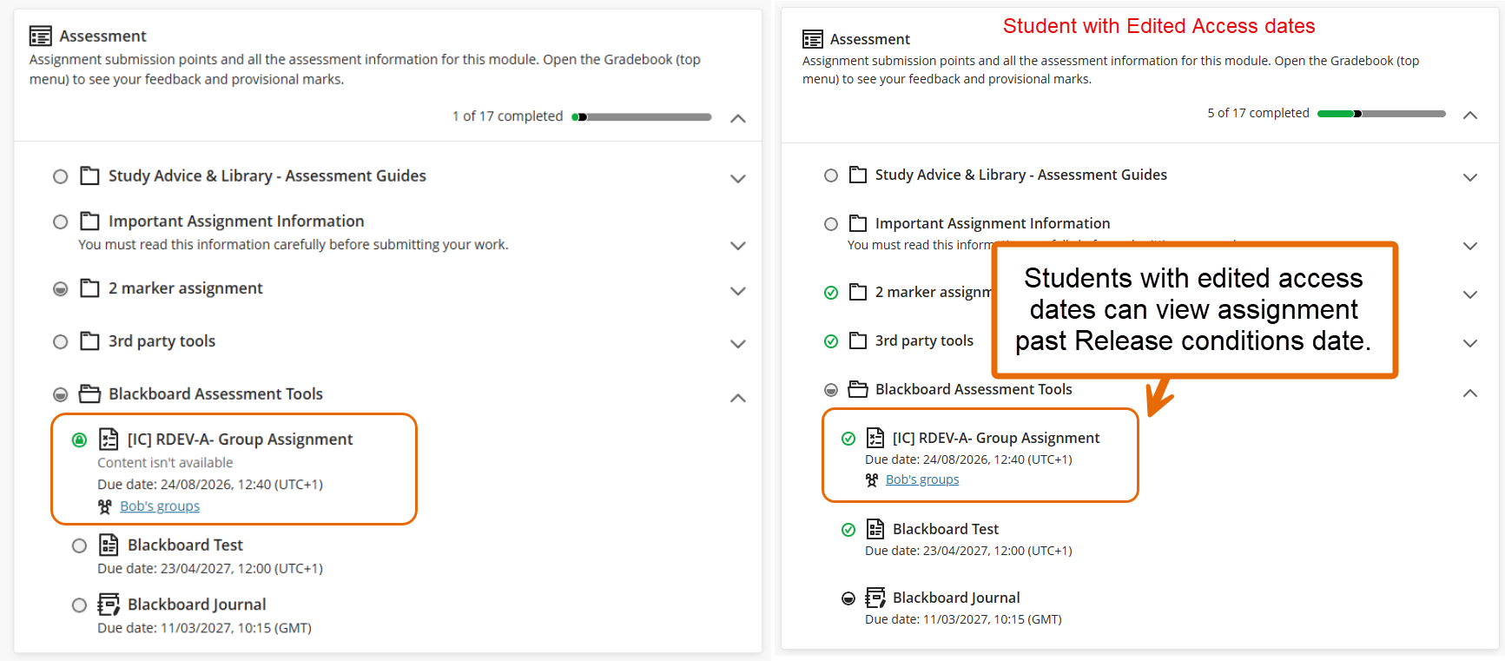Screen dimensions: 1505x661
Task: Click 'Due date: 11/03/2027, 10:15 (GMT)' in right panel
Action: [963, 619]
